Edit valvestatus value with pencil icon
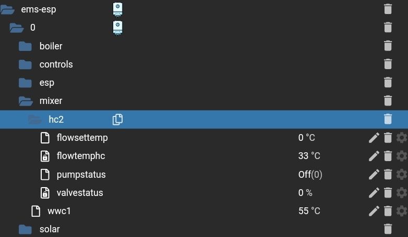The width and height of the screenshot is (408, 237). (x=374, y=193)
